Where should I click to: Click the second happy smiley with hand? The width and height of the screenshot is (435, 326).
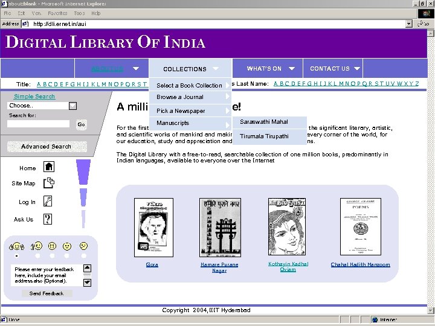[37, 246]
